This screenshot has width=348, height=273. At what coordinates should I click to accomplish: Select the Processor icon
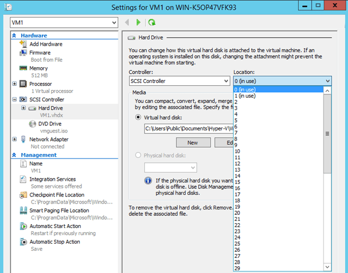[23, 84]
